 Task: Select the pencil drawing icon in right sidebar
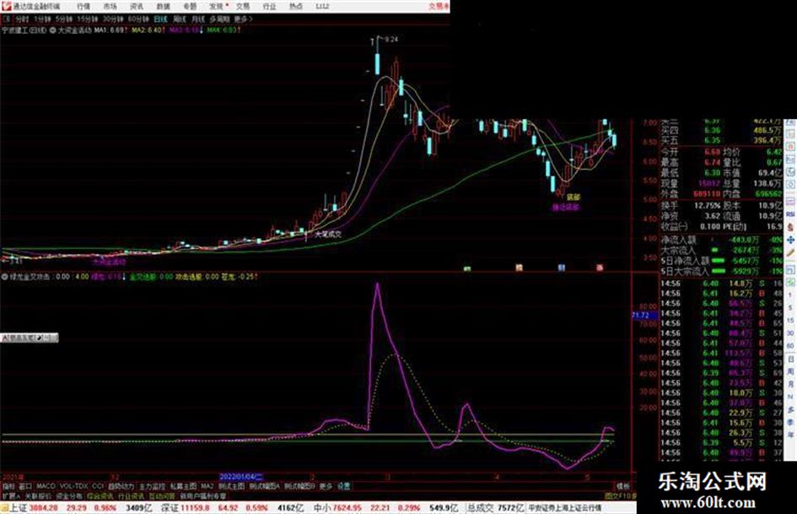pyautogui.click(x=790, y=252)
